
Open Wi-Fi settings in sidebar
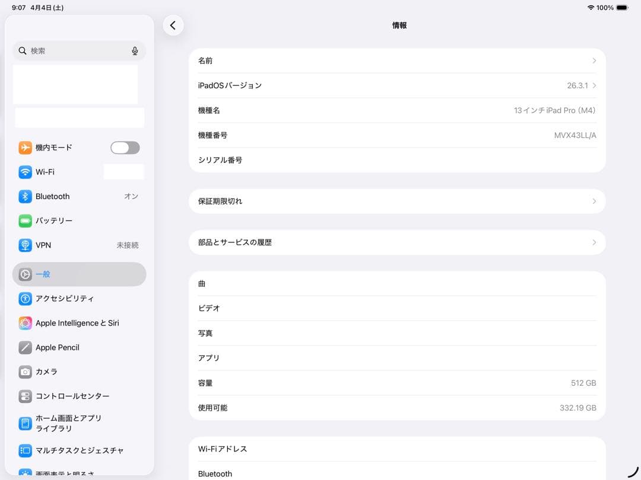[80, 172]
